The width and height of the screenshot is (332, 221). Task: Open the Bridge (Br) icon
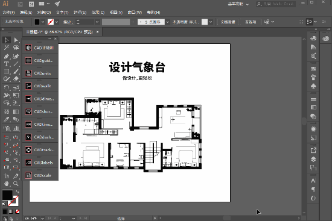21,4
